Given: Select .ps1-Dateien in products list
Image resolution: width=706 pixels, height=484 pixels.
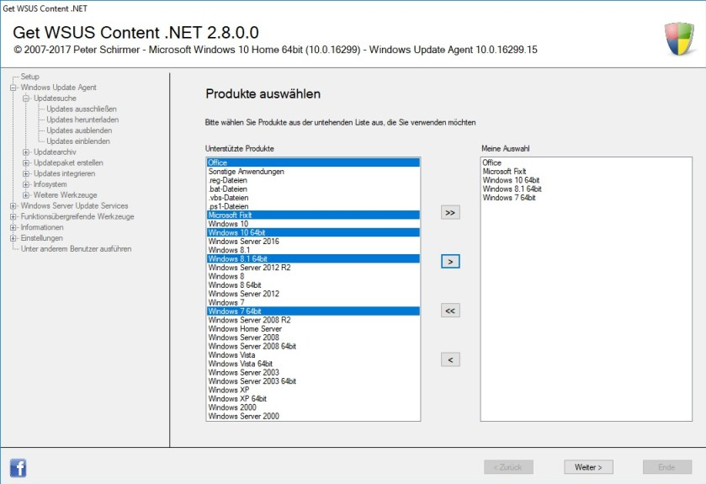Looking at the screenshot, I should [x=313, y=206].
